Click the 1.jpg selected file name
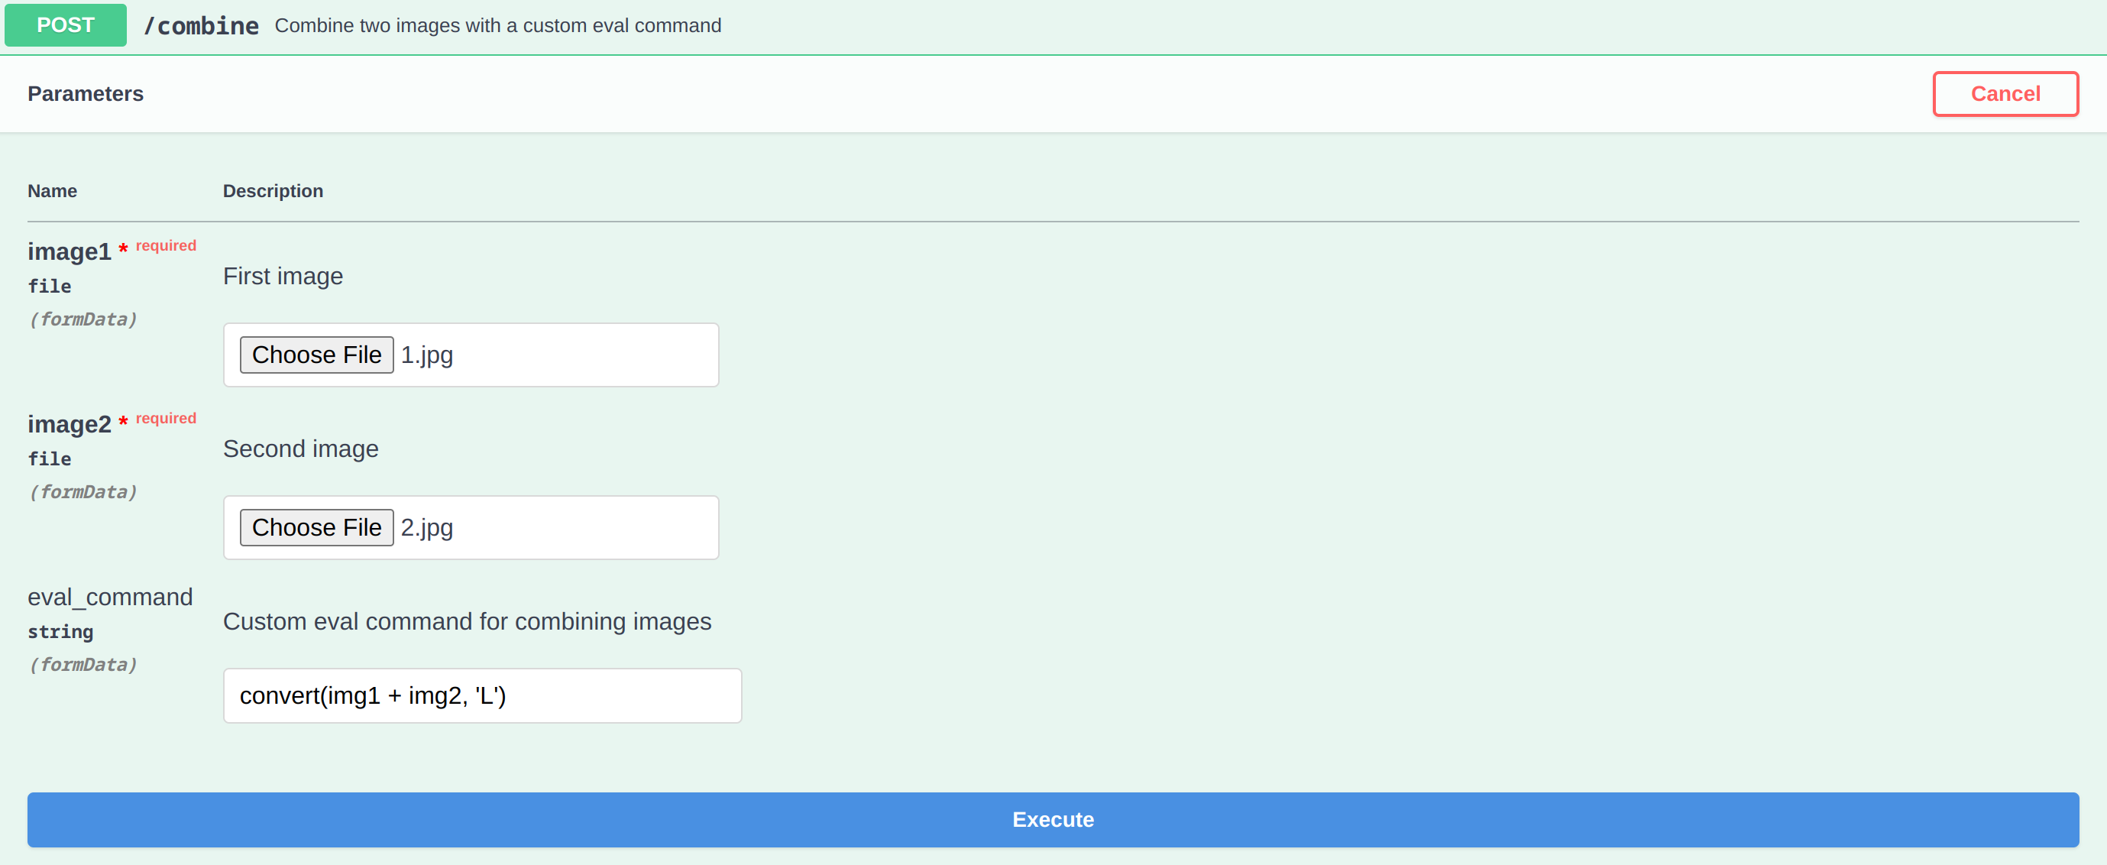 tap(427, 355)
